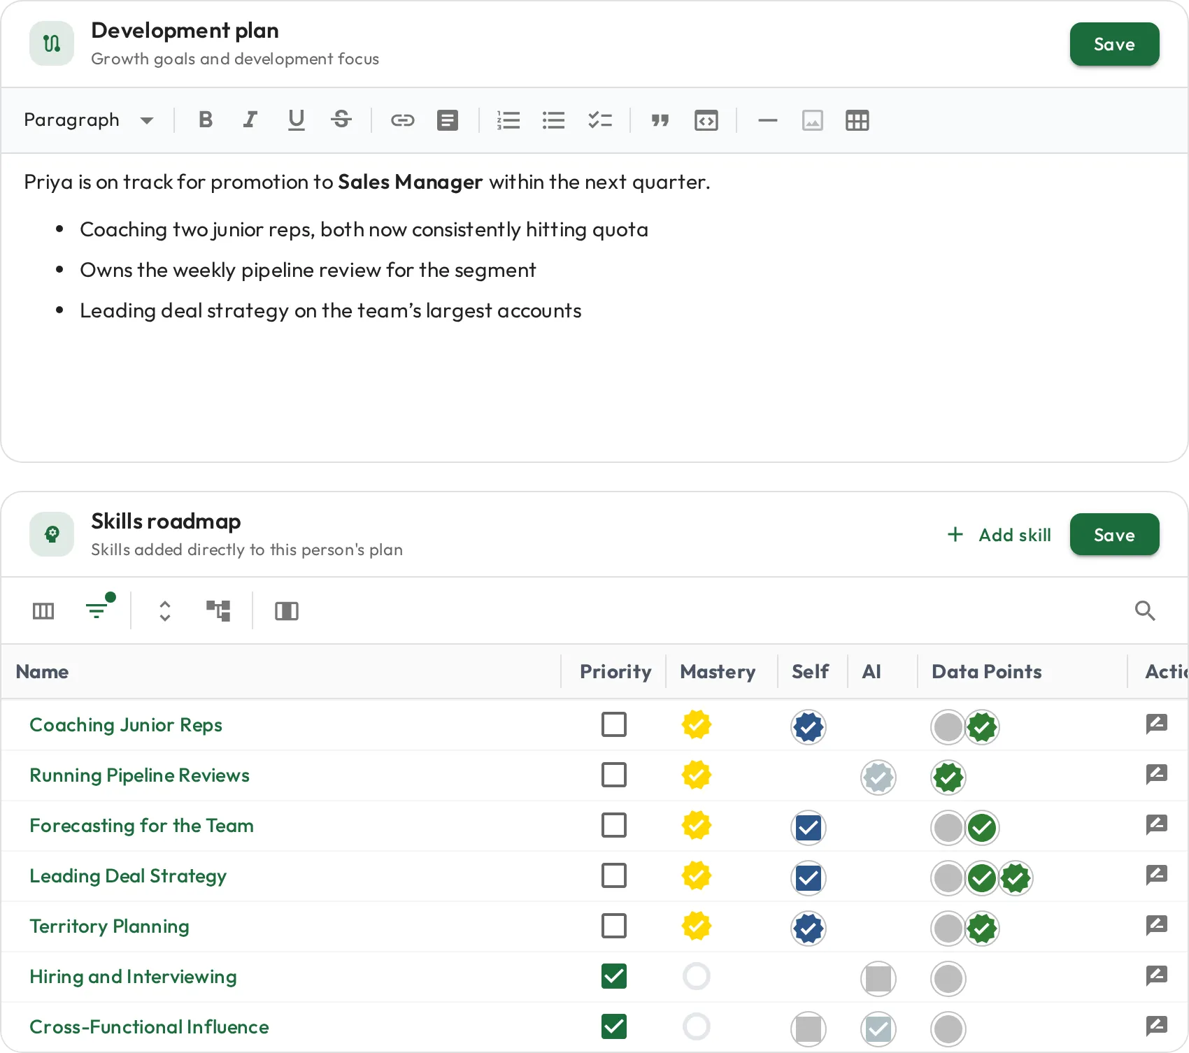Create a bulleted list
The image size is (1189, 1053).
553,120
